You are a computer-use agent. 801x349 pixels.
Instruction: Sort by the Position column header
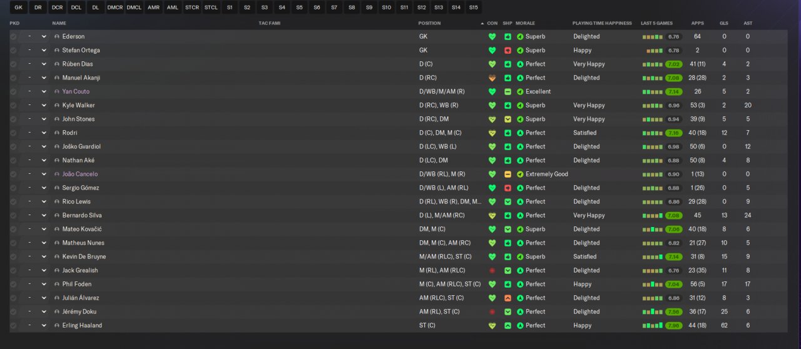point(429,23)
